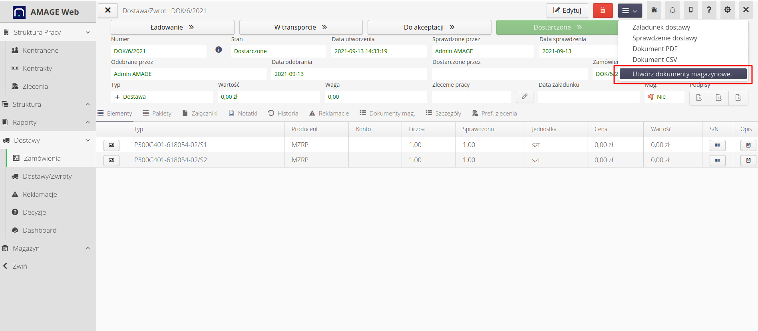Click the home icon in top toolbar
The height and width of the screenshot is (331, 758).
coord(654,10)
